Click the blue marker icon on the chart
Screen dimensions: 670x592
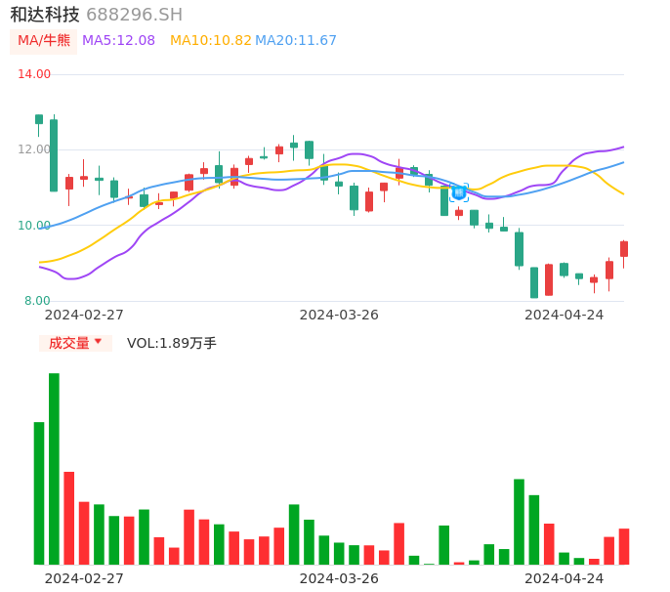coord(458,192)
